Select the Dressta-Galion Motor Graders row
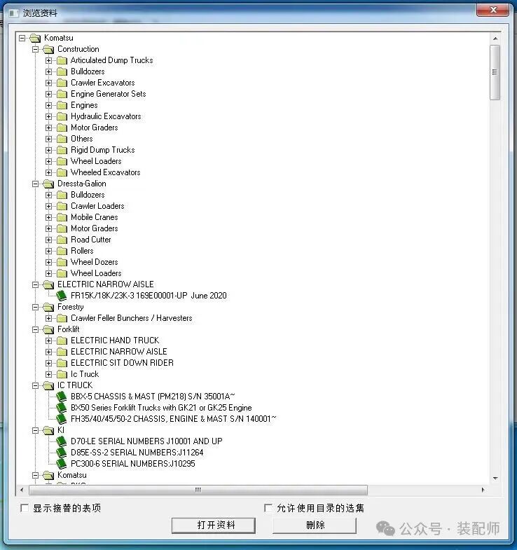The height and width of the screenshot is (550, 517). coord(95,228)
